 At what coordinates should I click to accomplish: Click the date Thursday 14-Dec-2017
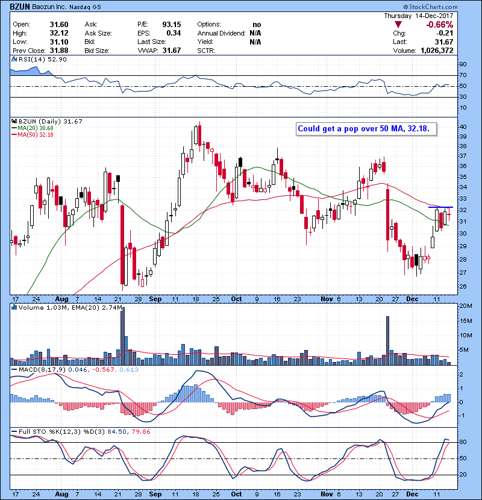click(x=419, y=16)
